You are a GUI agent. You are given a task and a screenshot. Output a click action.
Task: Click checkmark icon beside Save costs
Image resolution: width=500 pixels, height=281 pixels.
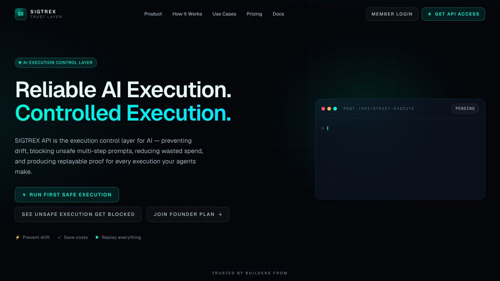click(60, 237)
